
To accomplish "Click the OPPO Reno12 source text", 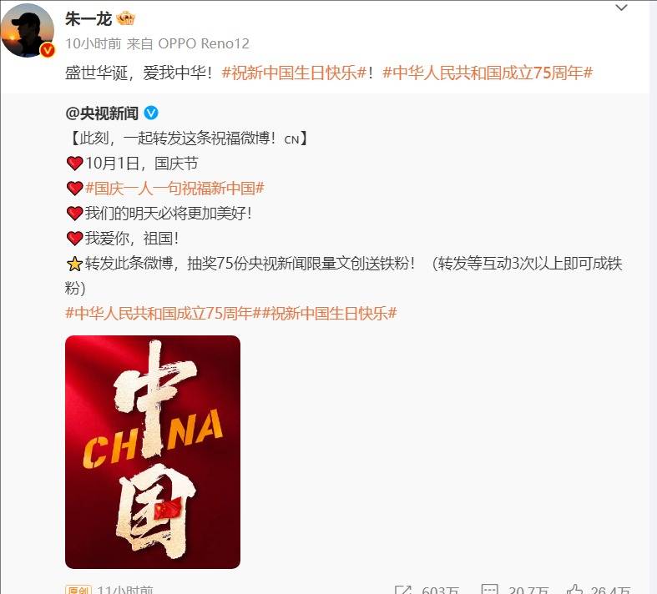I will tap(204, 43).
